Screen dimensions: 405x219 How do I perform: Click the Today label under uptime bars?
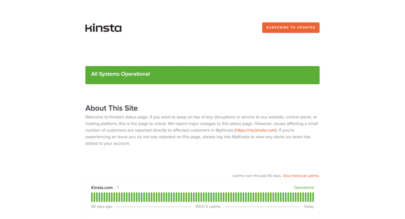pos(308,207)
